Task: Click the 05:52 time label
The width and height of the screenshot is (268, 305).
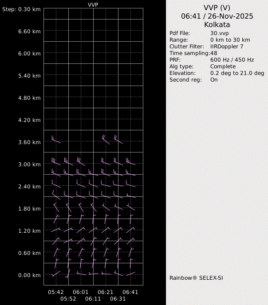Action: pyautogui.click(x=68, y=299)
